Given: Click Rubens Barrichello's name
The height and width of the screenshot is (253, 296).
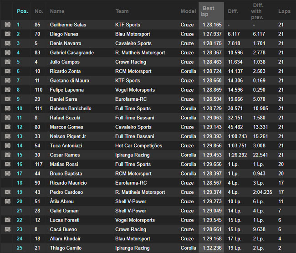Looking at the screenshot, I should point(71,108).
